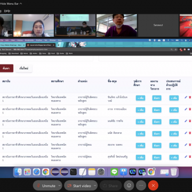
Task: Click the edit pencil icon in first row
Action: pos(186,97)
